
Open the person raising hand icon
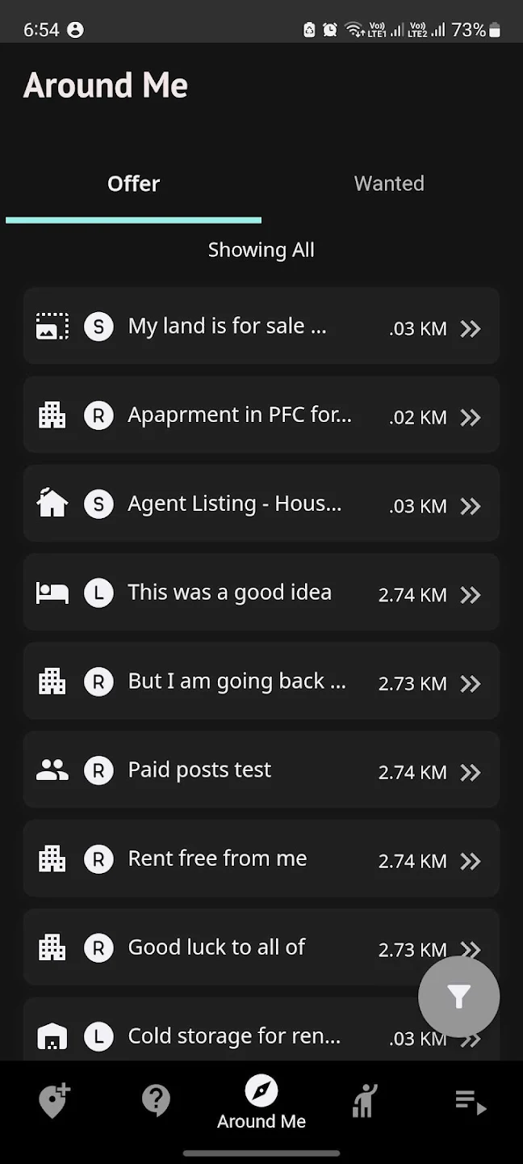(365, 1101)
